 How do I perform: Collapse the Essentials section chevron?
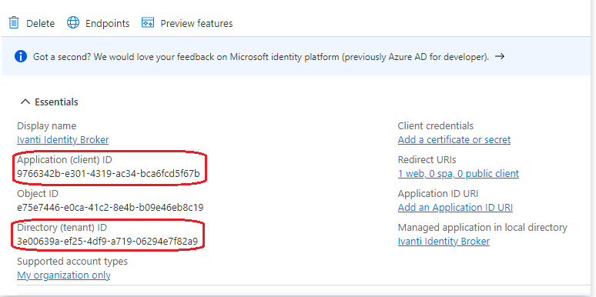coord(25,102)
